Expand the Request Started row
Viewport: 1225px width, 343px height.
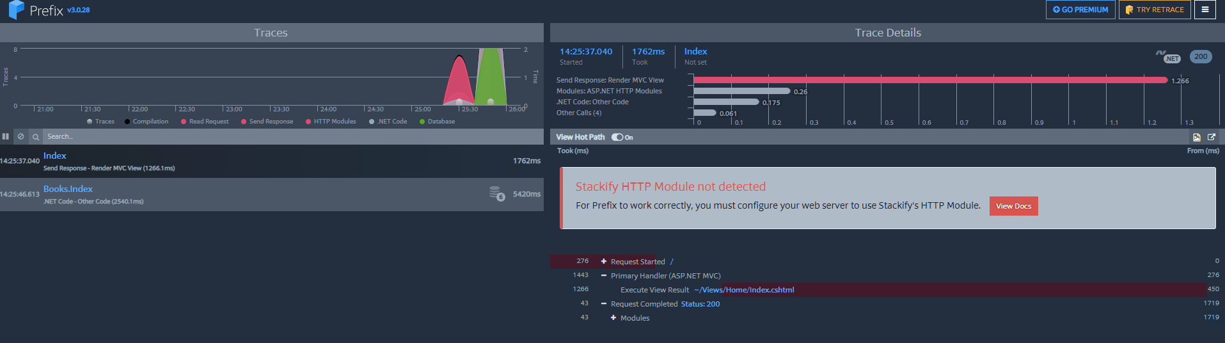604,261
